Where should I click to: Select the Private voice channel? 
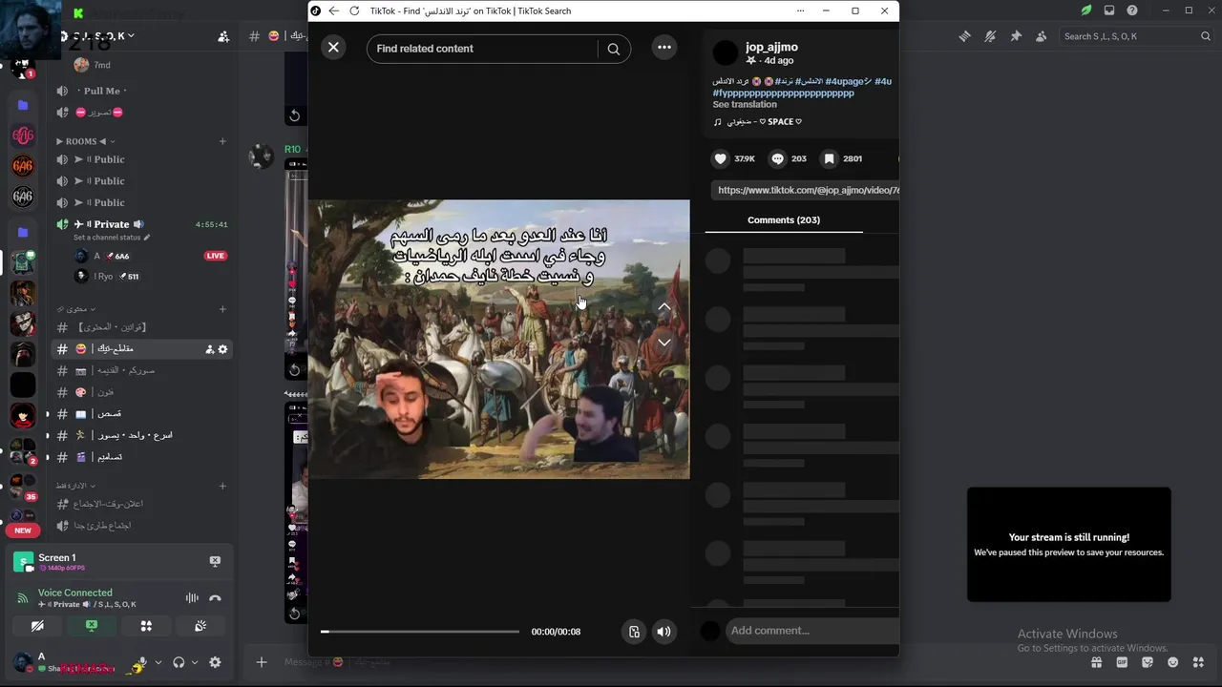pos(141,224)
